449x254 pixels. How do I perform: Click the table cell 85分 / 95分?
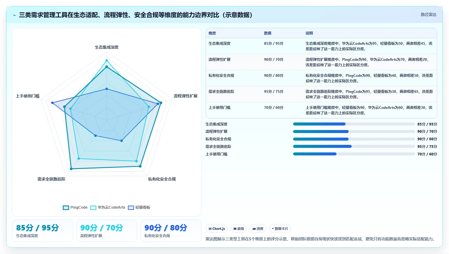[x=274, y=44]
